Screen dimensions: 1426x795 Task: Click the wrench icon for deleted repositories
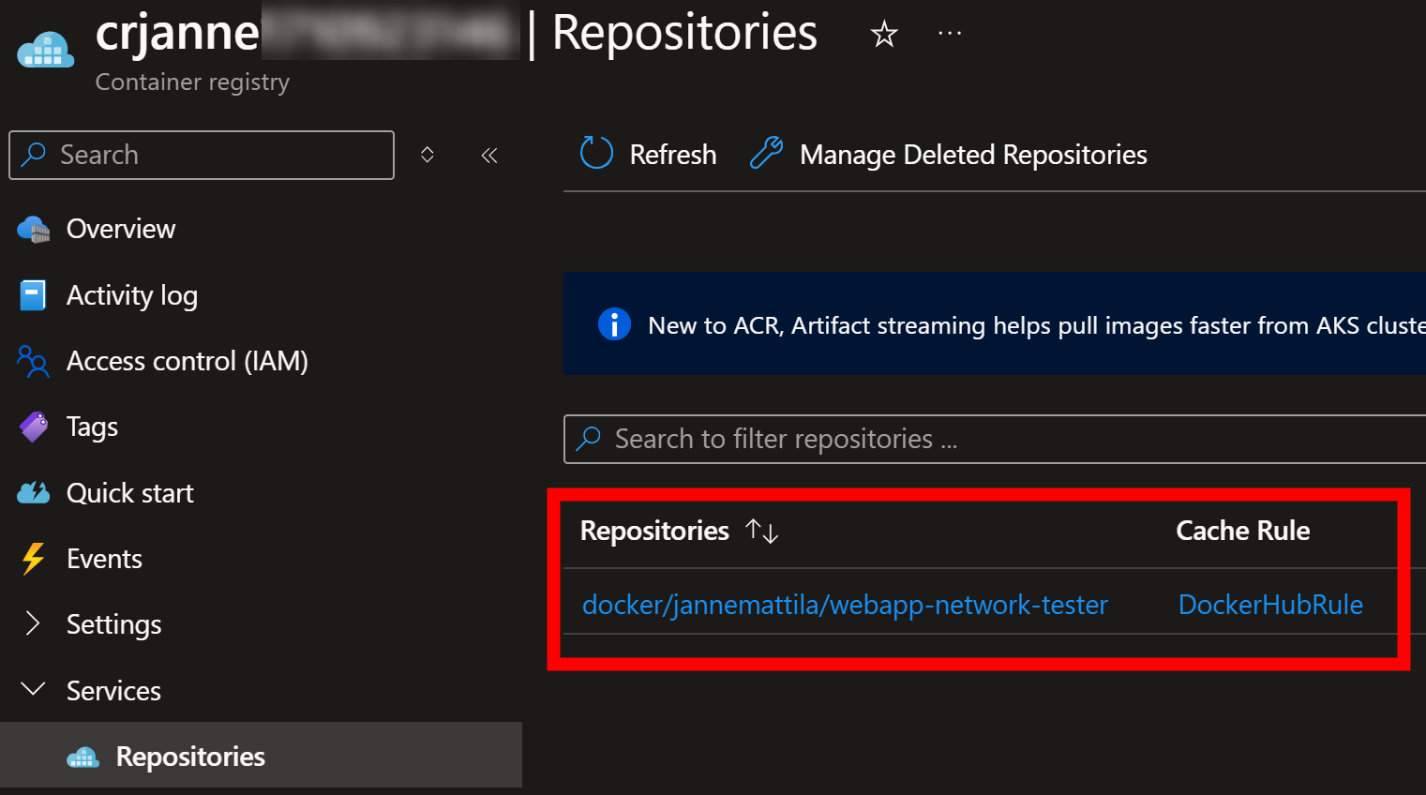(x=767, y=153)
